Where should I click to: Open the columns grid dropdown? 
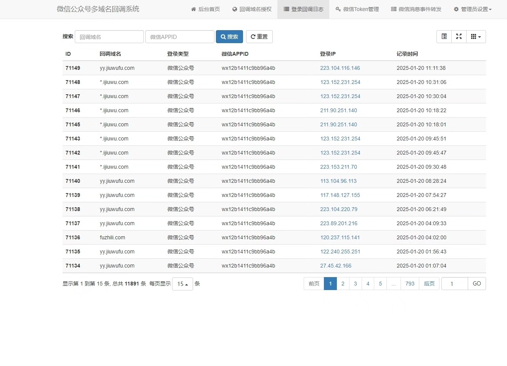click(x=476, y=37)
